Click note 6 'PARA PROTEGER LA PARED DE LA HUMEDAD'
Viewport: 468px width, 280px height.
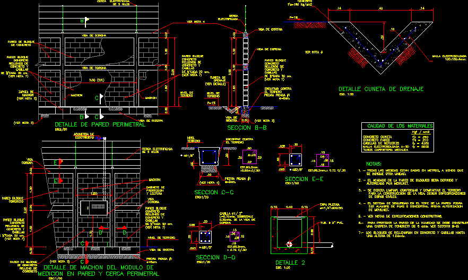coord(413,224)
